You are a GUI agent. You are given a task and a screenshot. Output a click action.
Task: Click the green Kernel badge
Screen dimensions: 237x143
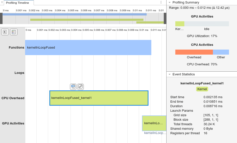pos(202,89)
